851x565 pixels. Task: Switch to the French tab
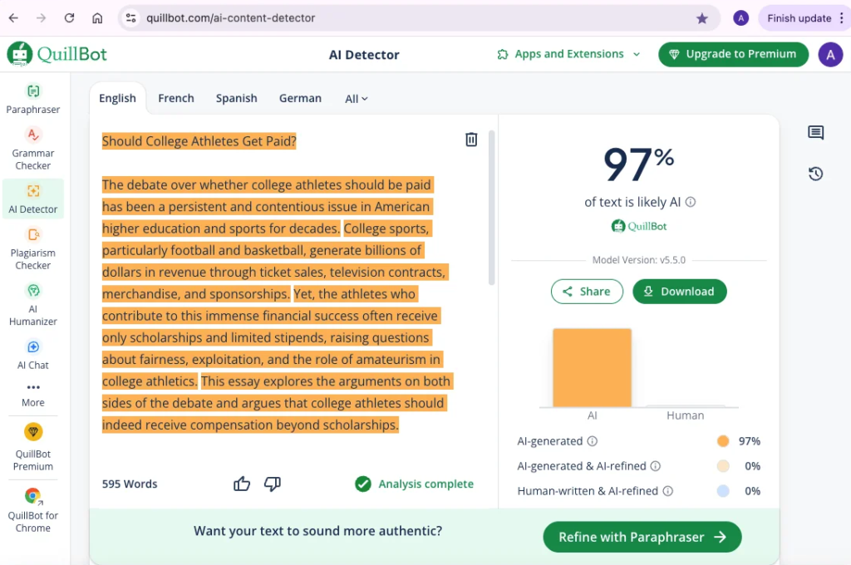pos(176,98)
